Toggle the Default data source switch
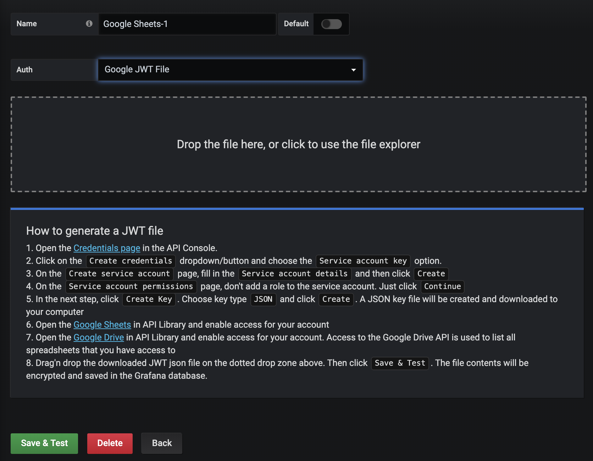Screen dimensions: 593x461 (x=331, y=24)
